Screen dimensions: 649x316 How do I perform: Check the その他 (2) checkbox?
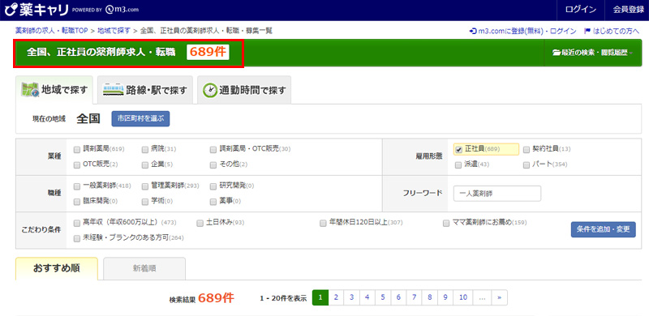pos(213,164)
